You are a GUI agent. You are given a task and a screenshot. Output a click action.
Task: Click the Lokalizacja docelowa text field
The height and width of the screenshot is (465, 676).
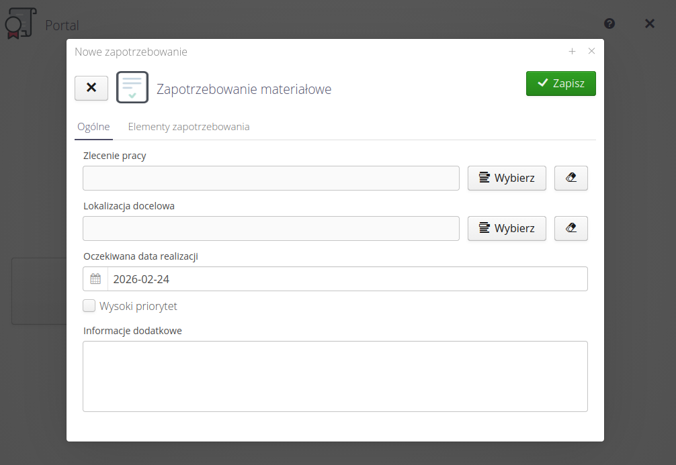pyautogui.click(x=271, y=228)
